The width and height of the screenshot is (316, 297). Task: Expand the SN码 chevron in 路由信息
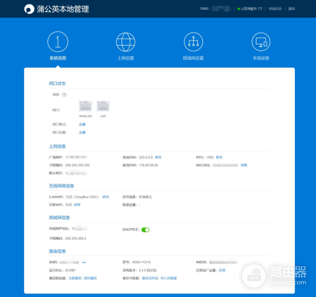[x=84, y=262]
